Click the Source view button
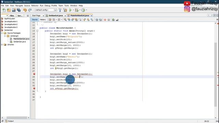This screenshot has height=123, width=219. pyautogui.click(x=35, y=20)
